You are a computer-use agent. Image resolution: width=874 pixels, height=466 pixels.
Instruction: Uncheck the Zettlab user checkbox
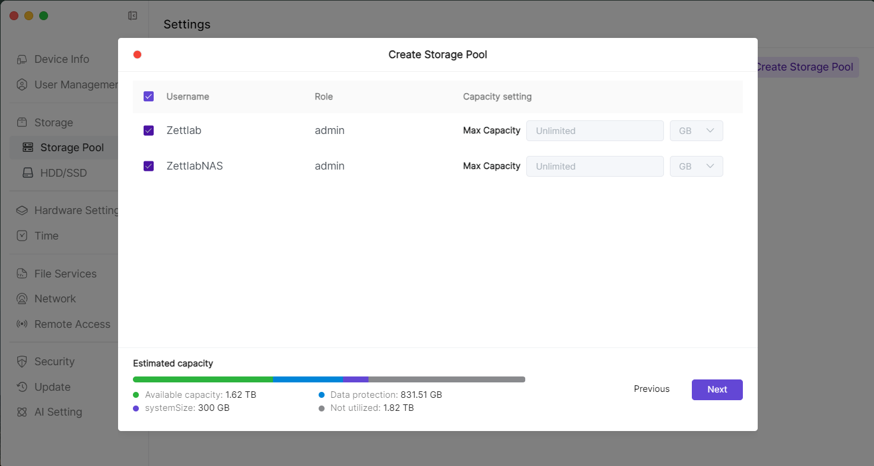click(149, 130)
